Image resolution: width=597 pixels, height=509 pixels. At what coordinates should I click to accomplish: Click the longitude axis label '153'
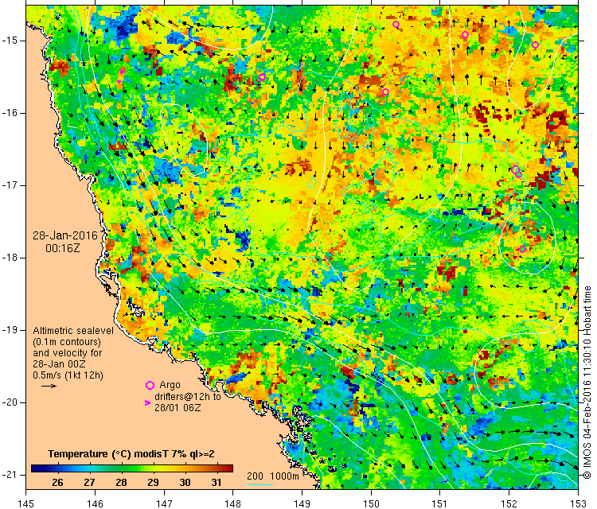coord(579,503)
